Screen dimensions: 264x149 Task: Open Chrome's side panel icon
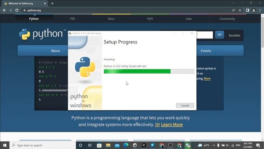(x=247, y=10)
